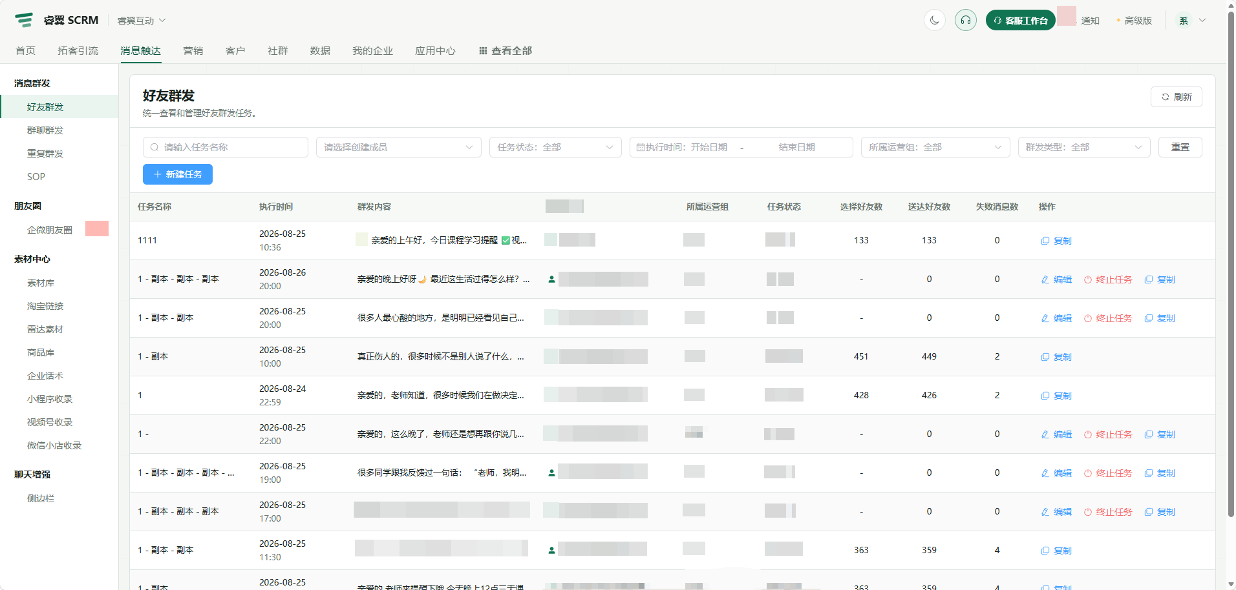This screenshot has width=1236, height=590.
Task: Click 终止任务 on the 2026-08-25 20:00 task
Action: 1108,318
